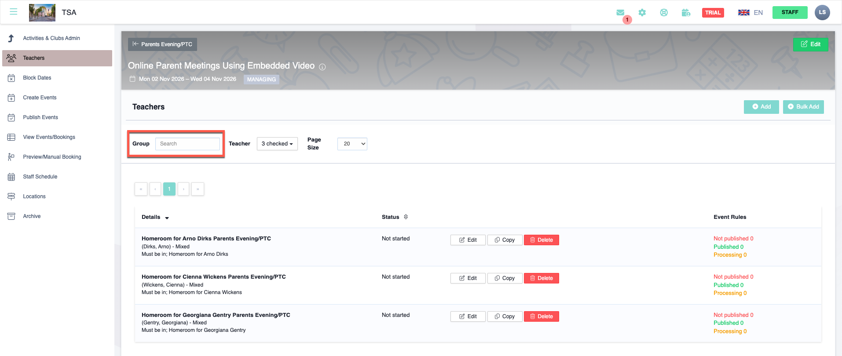Click the help lifebuoy icon

coord(664,13)
